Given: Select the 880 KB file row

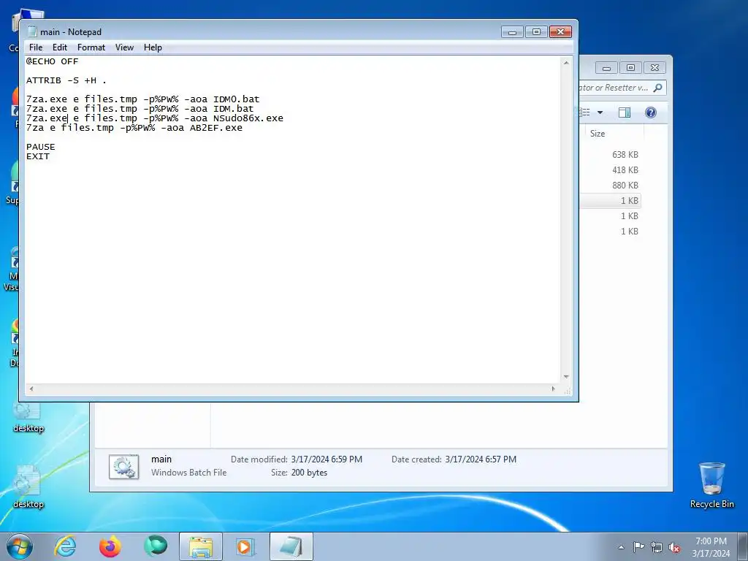Looking at the screenshot, I should coord(610,185).
